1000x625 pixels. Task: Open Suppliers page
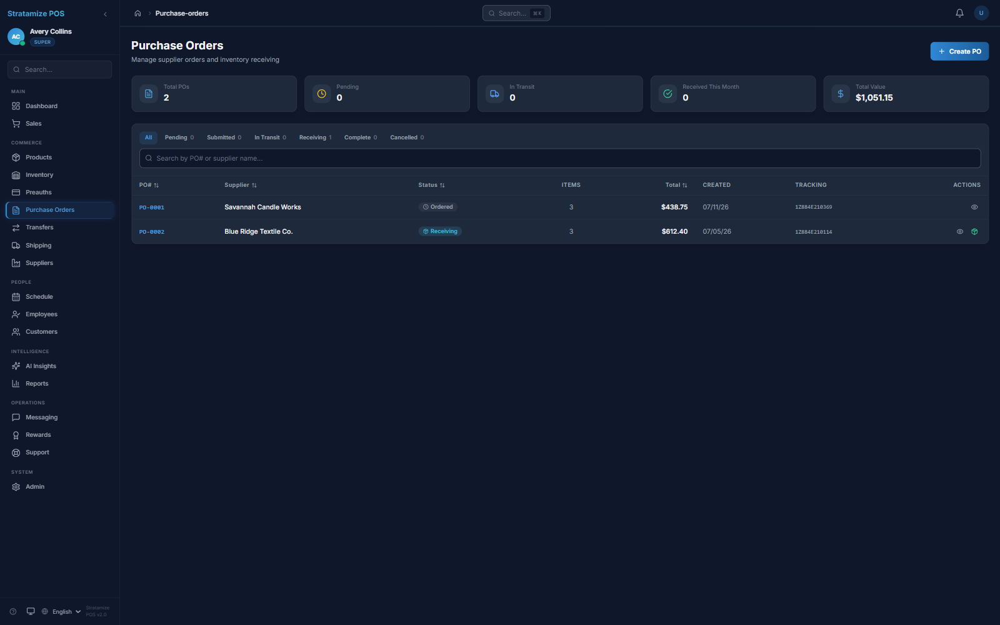click(59, 263)
